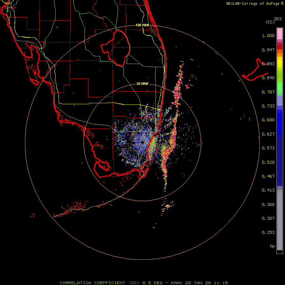This screenshot has width=285, height=285.
Task: Click the NEXLAB-College of DuPage credit text
Action: pos(253,3)
